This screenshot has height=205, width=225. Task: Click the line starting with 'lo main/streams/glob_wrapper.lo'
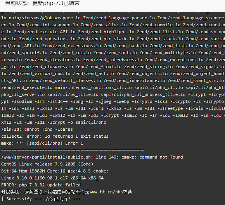point(113,18)
